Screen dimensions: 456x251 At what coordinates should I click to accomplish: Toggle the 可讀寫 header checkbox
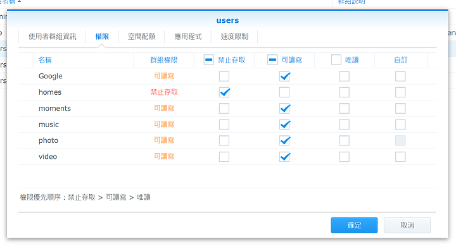point(272,60)
